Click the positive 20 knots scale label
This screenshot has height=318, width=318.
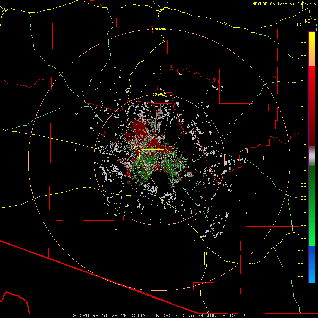pos(304,132)
